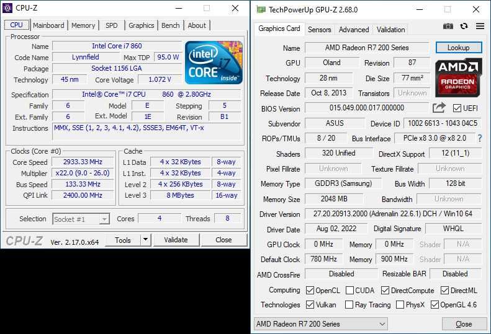Open the SPD tab in CPU-Z
Screen dimensions: 491x334
112,25
